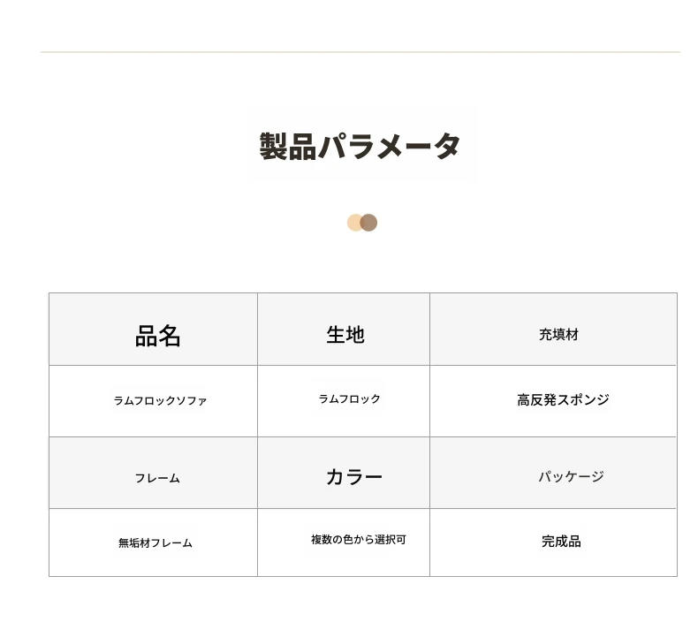Click the 品名 header cell
The width and height of the screenshot is (698, 622).
(x=153, y=330)
